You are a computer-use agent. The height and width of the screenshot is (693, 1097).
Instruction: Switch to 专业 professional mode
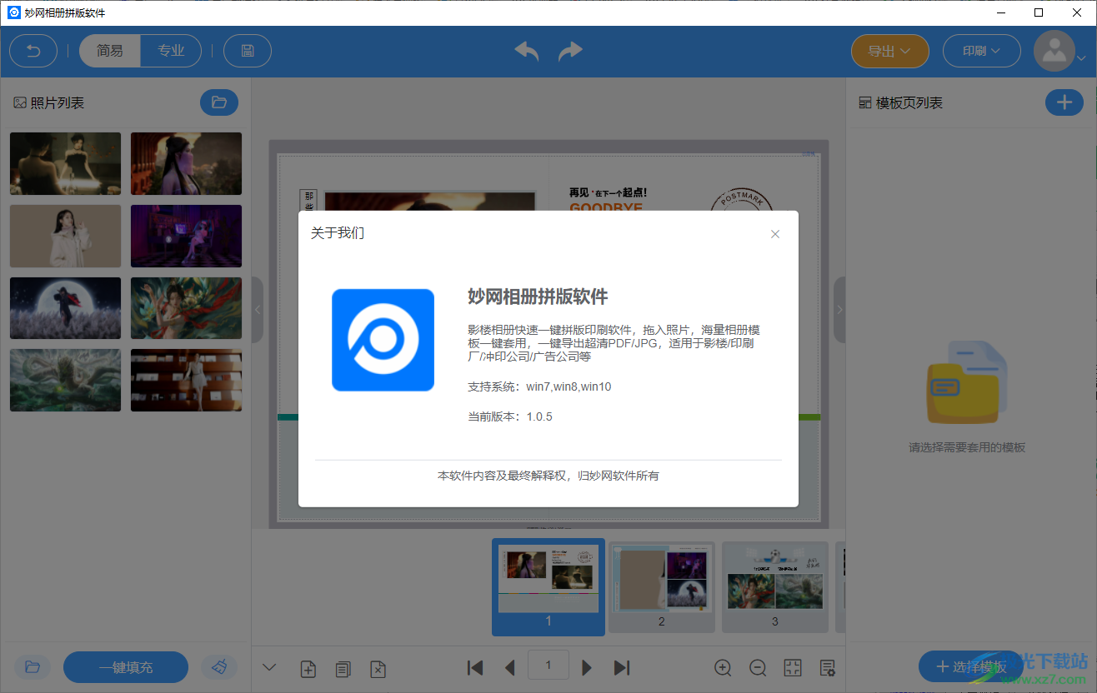coord(171,51)
